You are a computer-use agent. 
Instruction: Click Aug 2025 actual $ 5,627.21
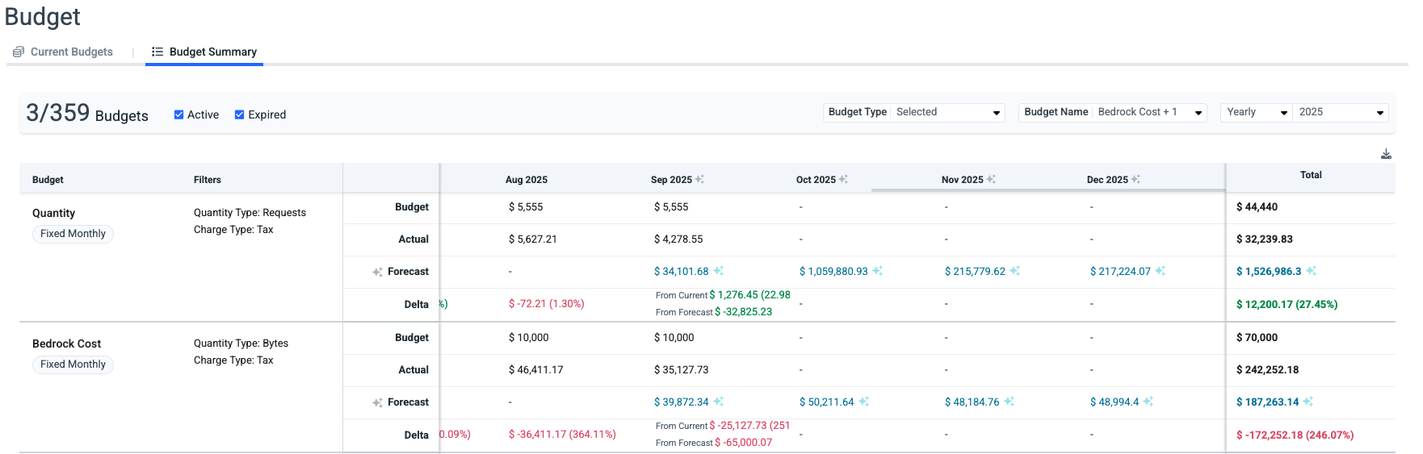[532, 239]
